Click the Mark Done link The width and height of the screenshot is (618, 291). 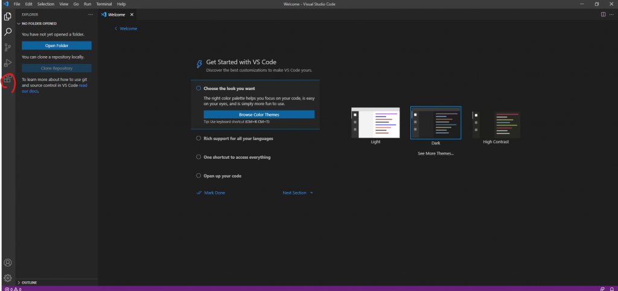click(x=211, y=193)
